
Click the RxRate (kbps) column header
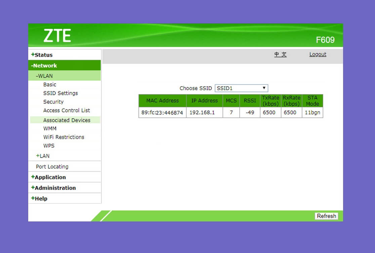(x=292, y=101)
